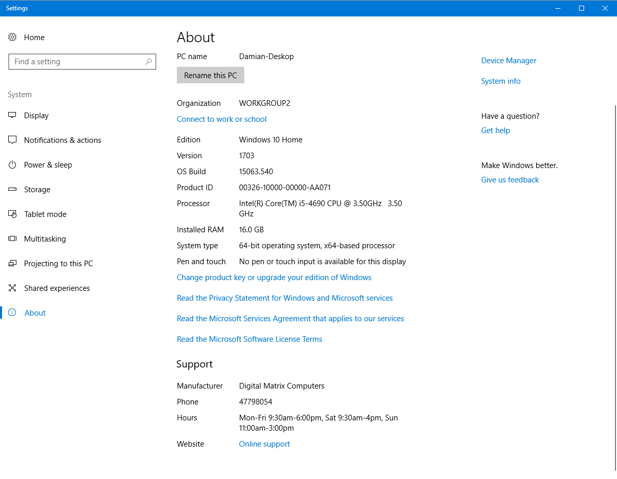
Task: Click Get help link
Action: click(496, 131)
